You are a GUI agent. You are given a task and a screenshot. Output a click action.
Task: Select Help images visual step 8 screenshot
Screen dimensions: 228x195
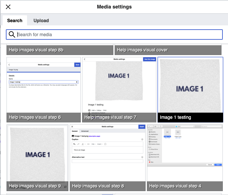(x=107, y=153)
